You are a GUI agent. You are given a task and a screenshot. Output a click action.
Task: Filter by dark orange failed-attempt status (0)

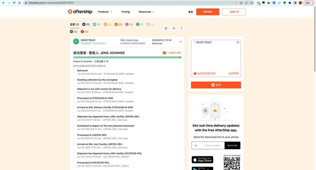click(x=118, y=24)
